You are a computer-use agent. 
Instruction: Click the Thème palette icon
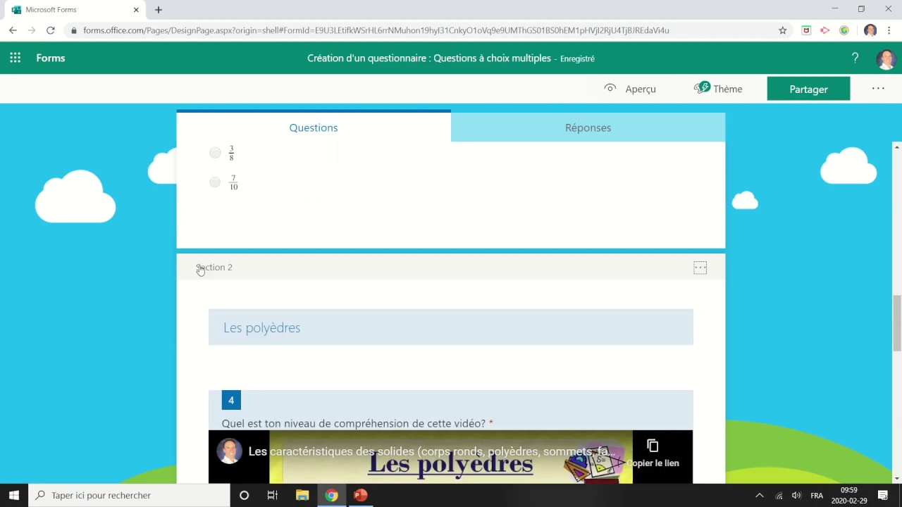pyautogui.click(x=702, y=88)
